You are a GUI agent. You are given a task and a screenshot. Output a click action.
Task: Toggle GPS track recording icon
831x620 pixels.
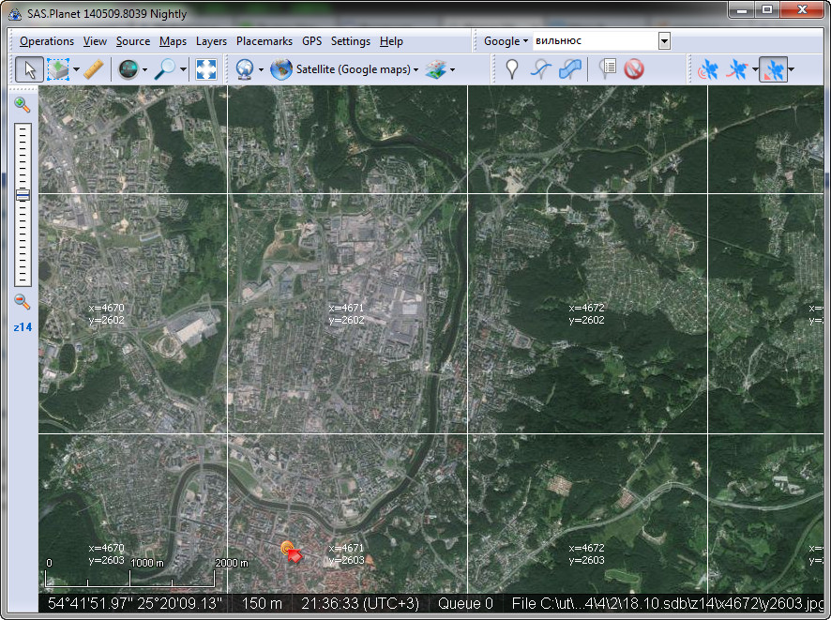coord(738,69)
